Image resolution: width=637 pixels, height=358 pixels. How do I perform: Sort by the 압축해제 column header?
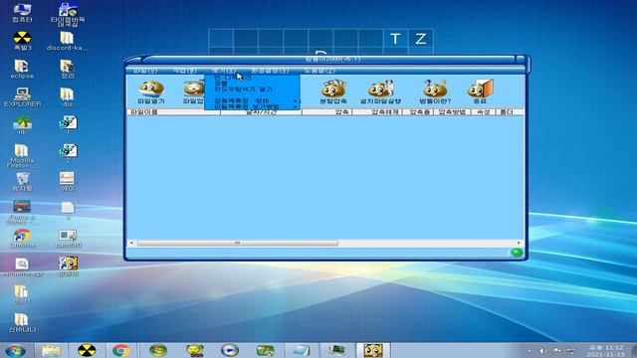click(377, 111)
